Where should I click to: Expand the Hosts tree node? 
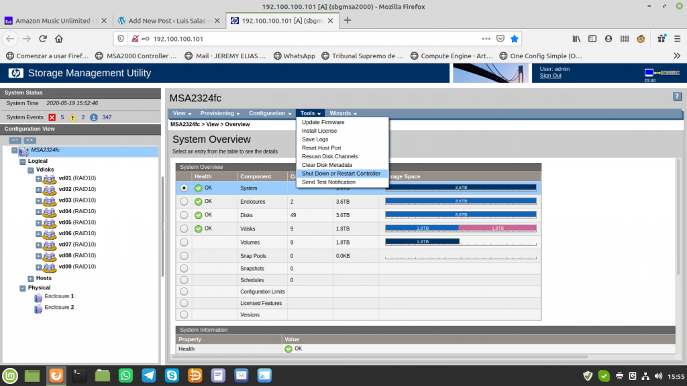[x=31, y=279]
